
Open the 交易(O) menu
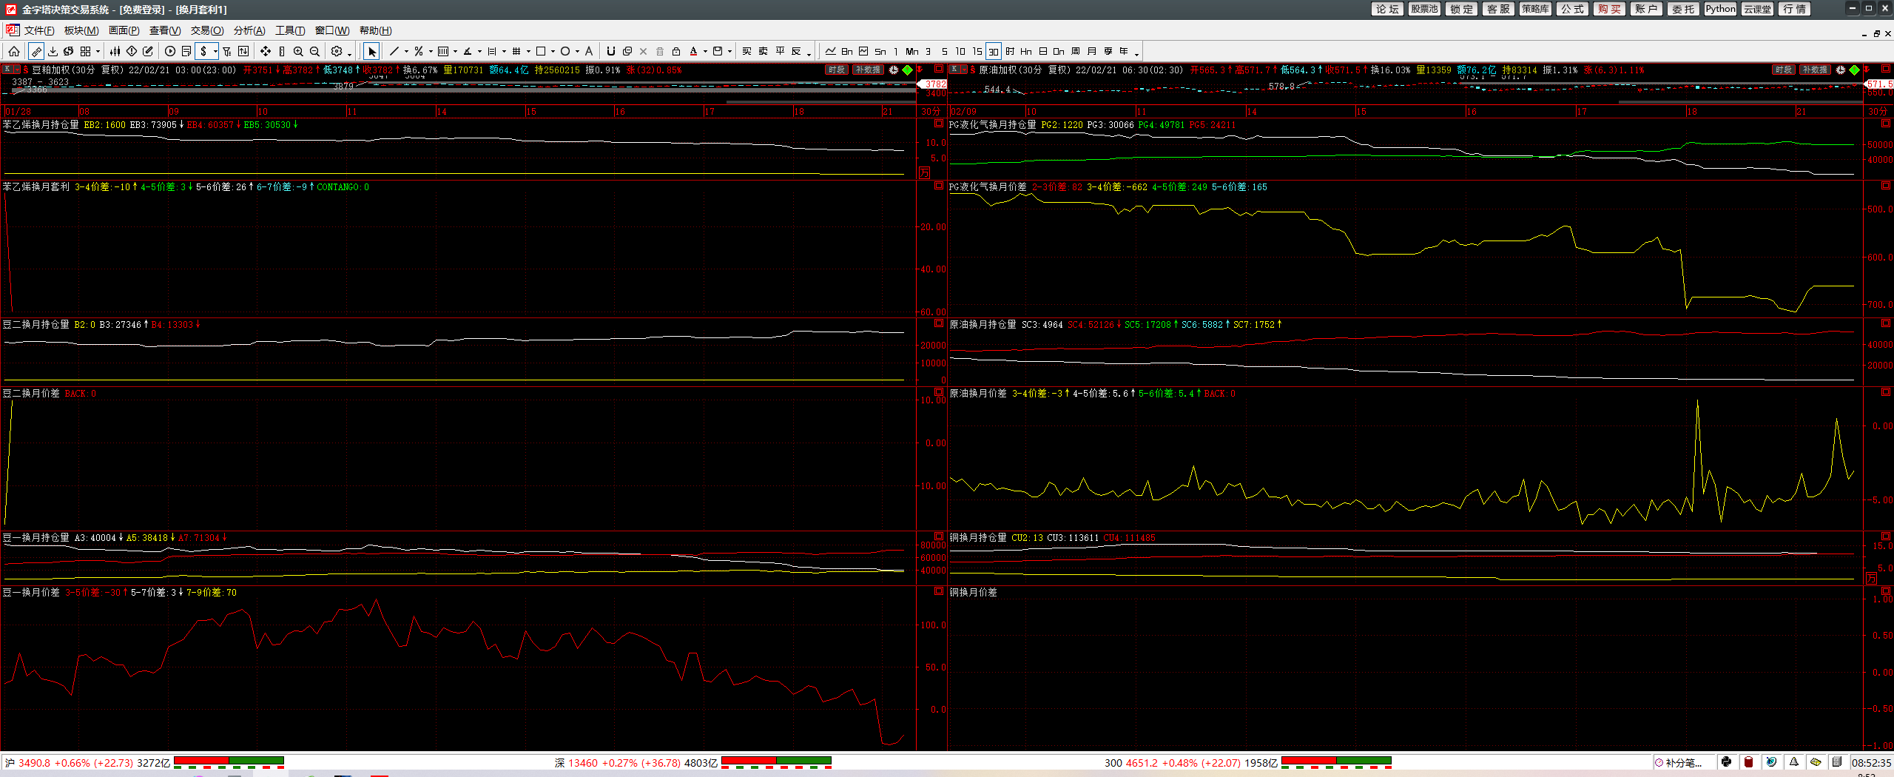click(x=207, y=30)
